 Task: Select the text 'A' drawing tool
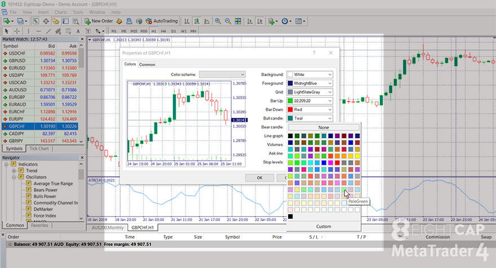[78, 31]
